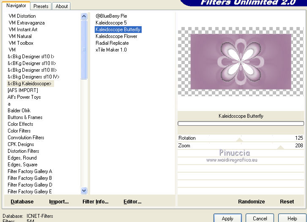Select Balder Olrik category

coord(19,111)
